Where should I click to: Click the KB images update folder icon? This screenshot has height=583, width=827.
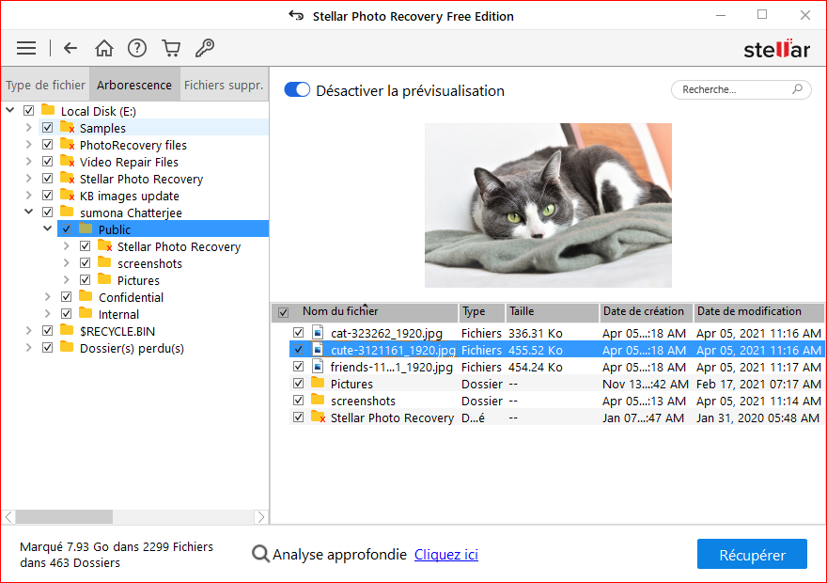tap(67, 196)
